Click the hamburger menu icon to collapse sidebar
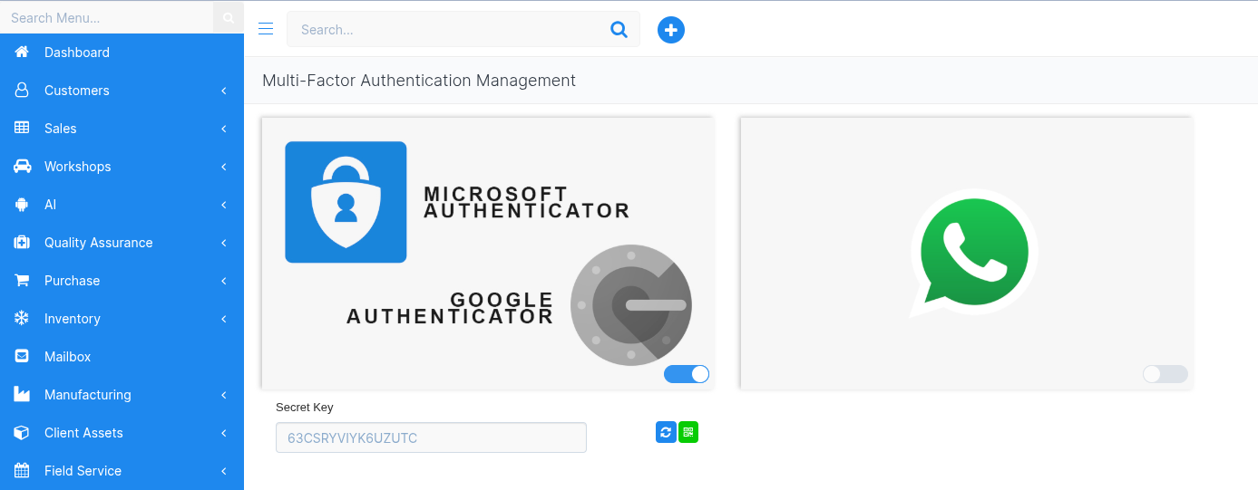The width and height of the screenshot is (1258, 490). pos(266,29)
